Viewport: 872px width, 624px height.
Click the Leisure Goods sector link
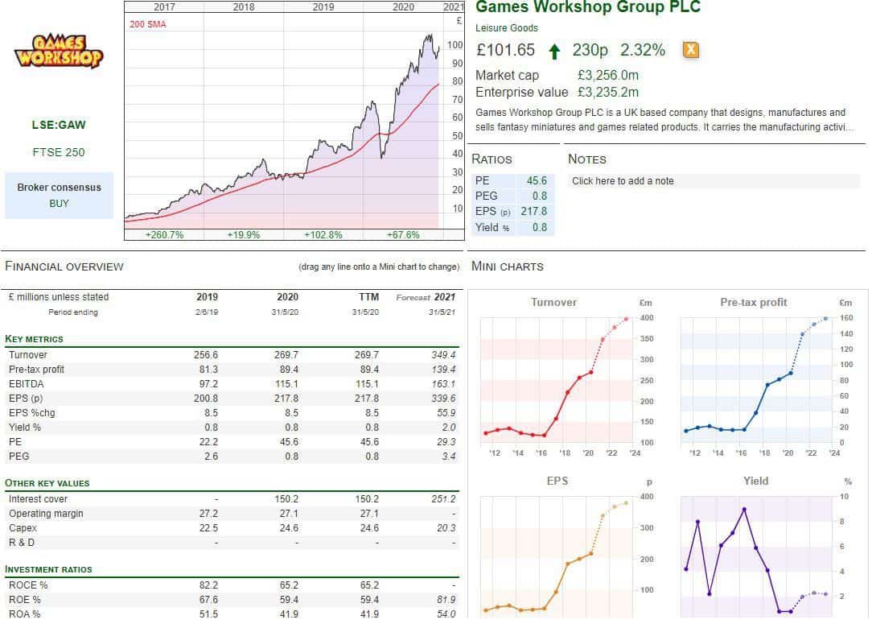pyautogui.click(x=507, y=28)
